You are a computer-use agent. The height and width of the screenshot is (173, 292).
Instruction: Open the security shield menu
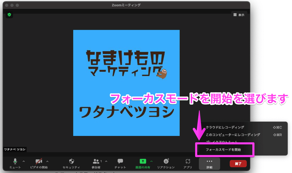71,161
